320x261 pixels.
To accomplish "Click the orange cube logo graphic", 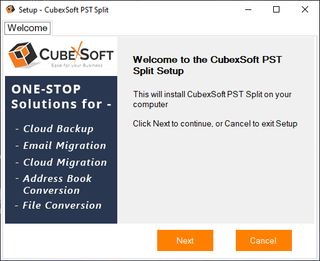I will (22, 55).
